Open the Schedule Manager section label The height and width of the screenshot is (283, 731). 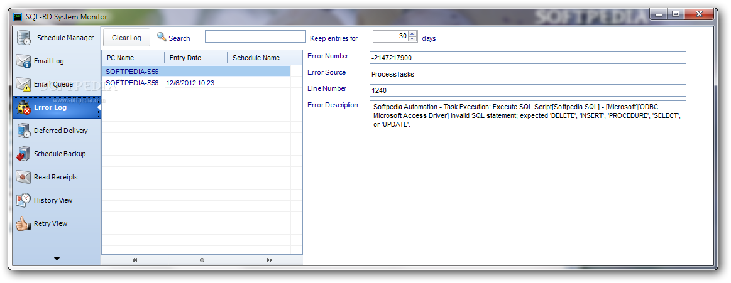tap(65, 38)
